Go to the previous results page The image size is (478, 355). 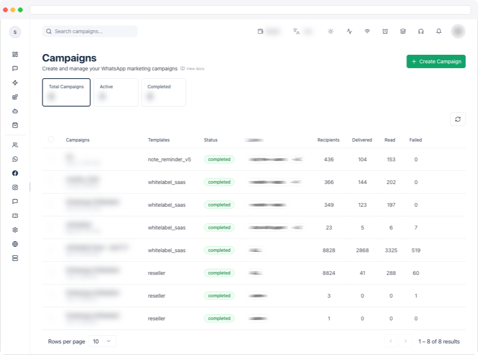point(391,341)
